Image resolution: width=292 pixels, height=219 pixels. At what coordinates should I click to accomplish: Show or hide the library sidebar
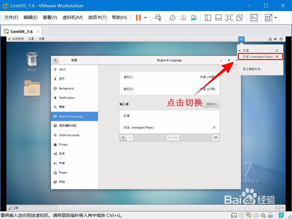click(208, 18)
